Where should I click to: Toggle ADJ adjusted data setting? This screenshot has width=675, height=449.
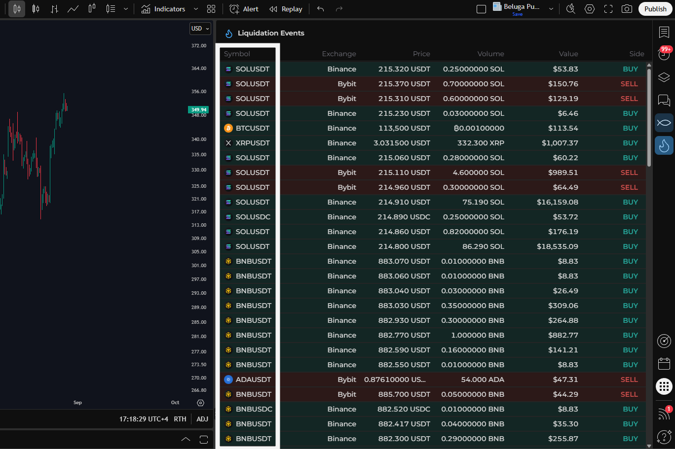pos(202,419)
